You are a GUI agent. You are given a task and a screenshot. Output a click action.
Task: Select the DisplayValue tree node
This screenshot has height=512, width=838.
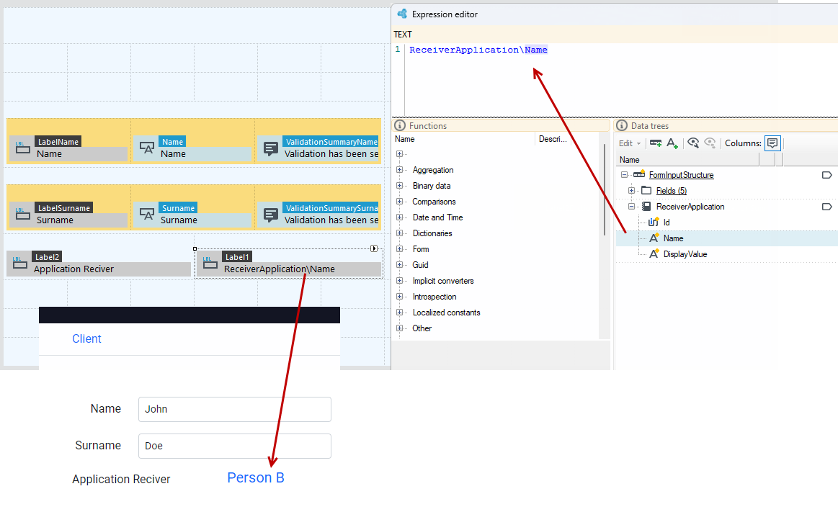(685, 254)
